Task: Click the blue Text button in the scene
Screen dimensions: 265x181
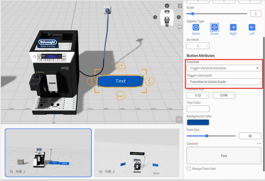Action: coord(120,81)
